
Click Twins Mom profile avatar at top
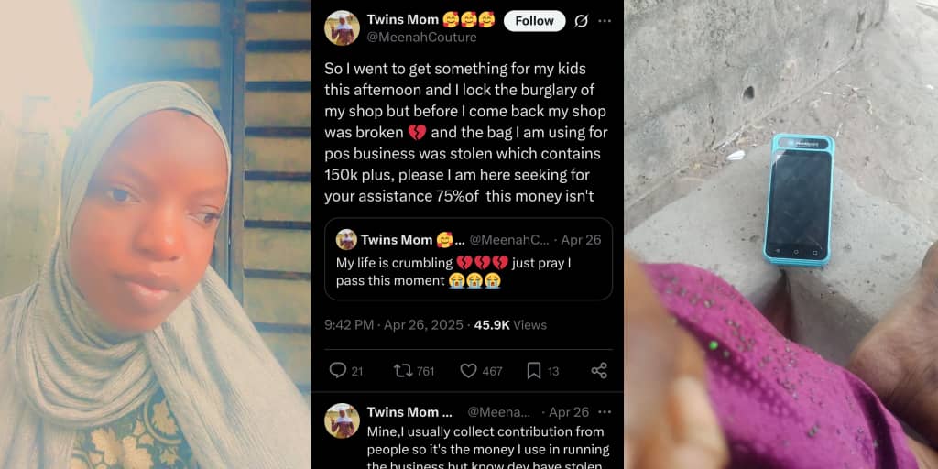point(342,28)
